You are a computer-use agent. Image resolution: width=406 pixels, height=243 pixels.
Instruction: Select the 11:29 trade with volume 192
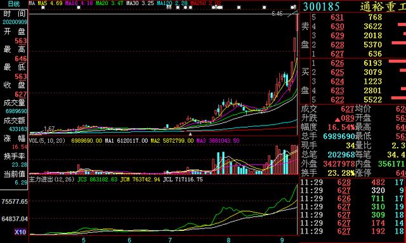[x=353, y=232]
